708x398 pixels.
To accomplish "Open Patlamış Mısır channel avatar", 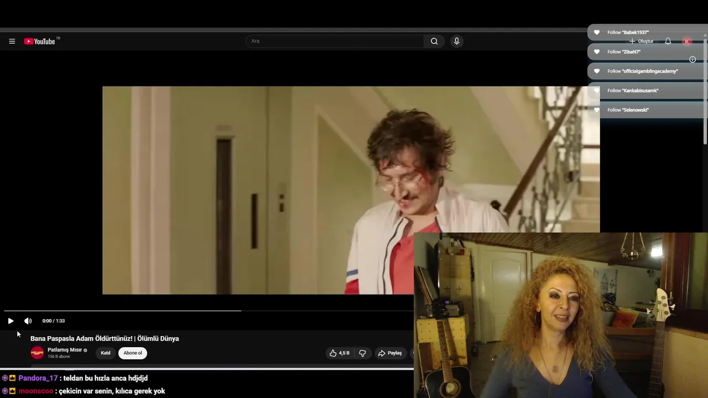I will pos(37,353).
